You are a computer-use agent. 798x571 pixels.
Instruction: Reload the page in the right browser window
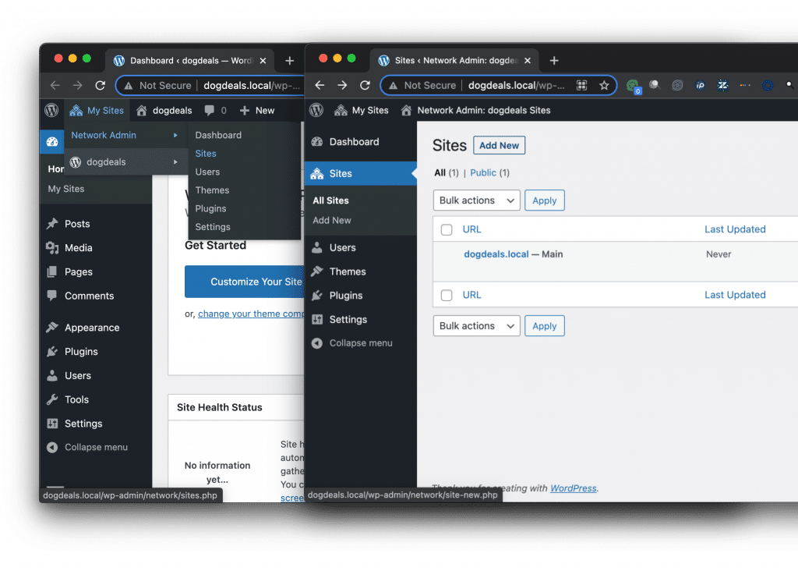click(365, 86)
